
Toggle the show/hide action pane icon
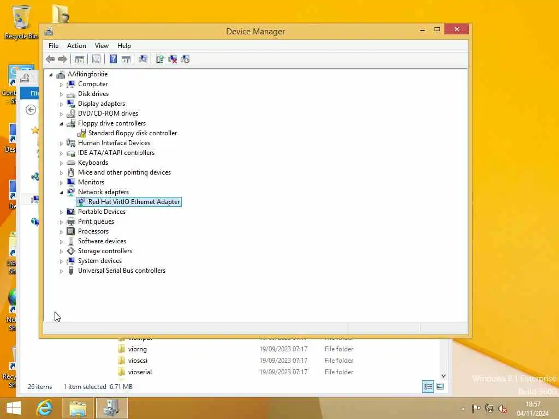point(126,59)
